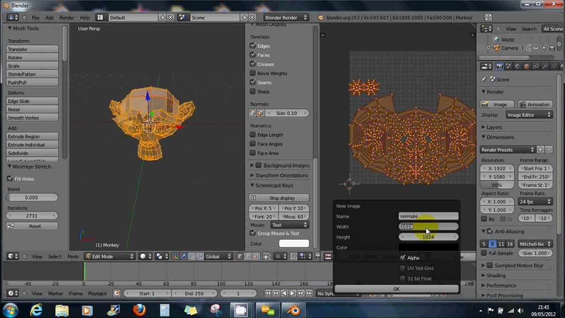This screenshot has height=318, width=565.
Task: Play animation forward in timeline
Action: pos(292,293)
